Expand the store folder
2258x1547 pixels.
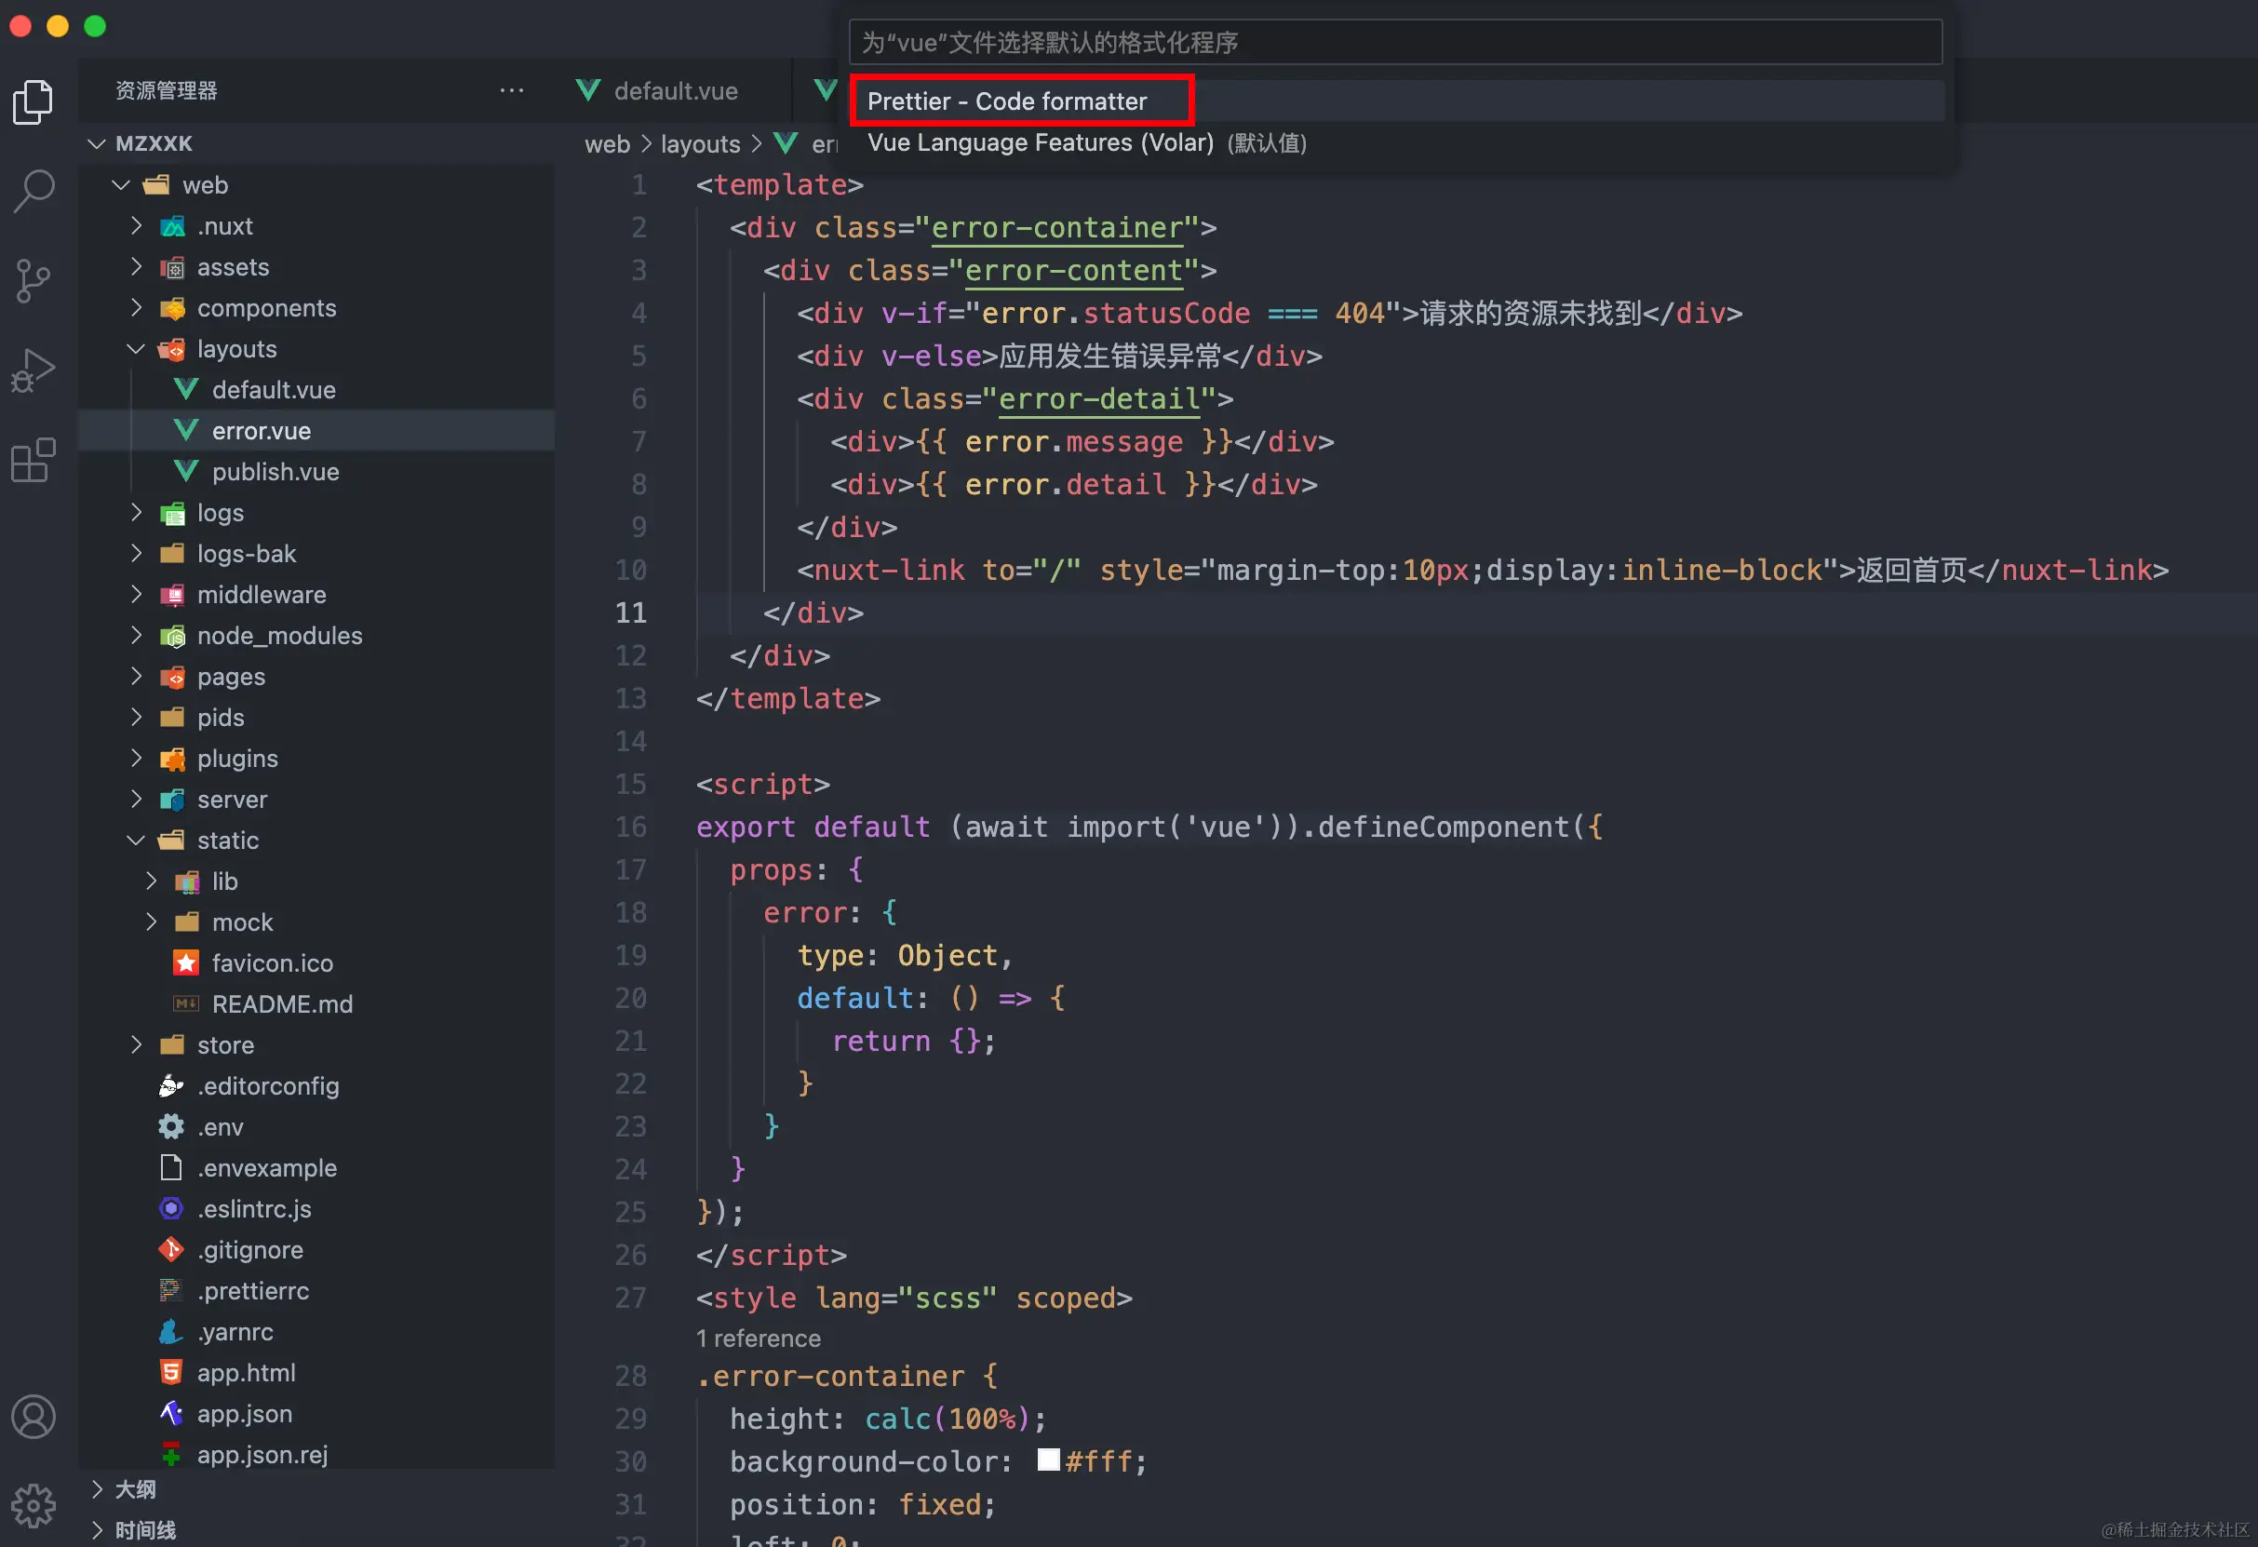[x=136, y=1044]
